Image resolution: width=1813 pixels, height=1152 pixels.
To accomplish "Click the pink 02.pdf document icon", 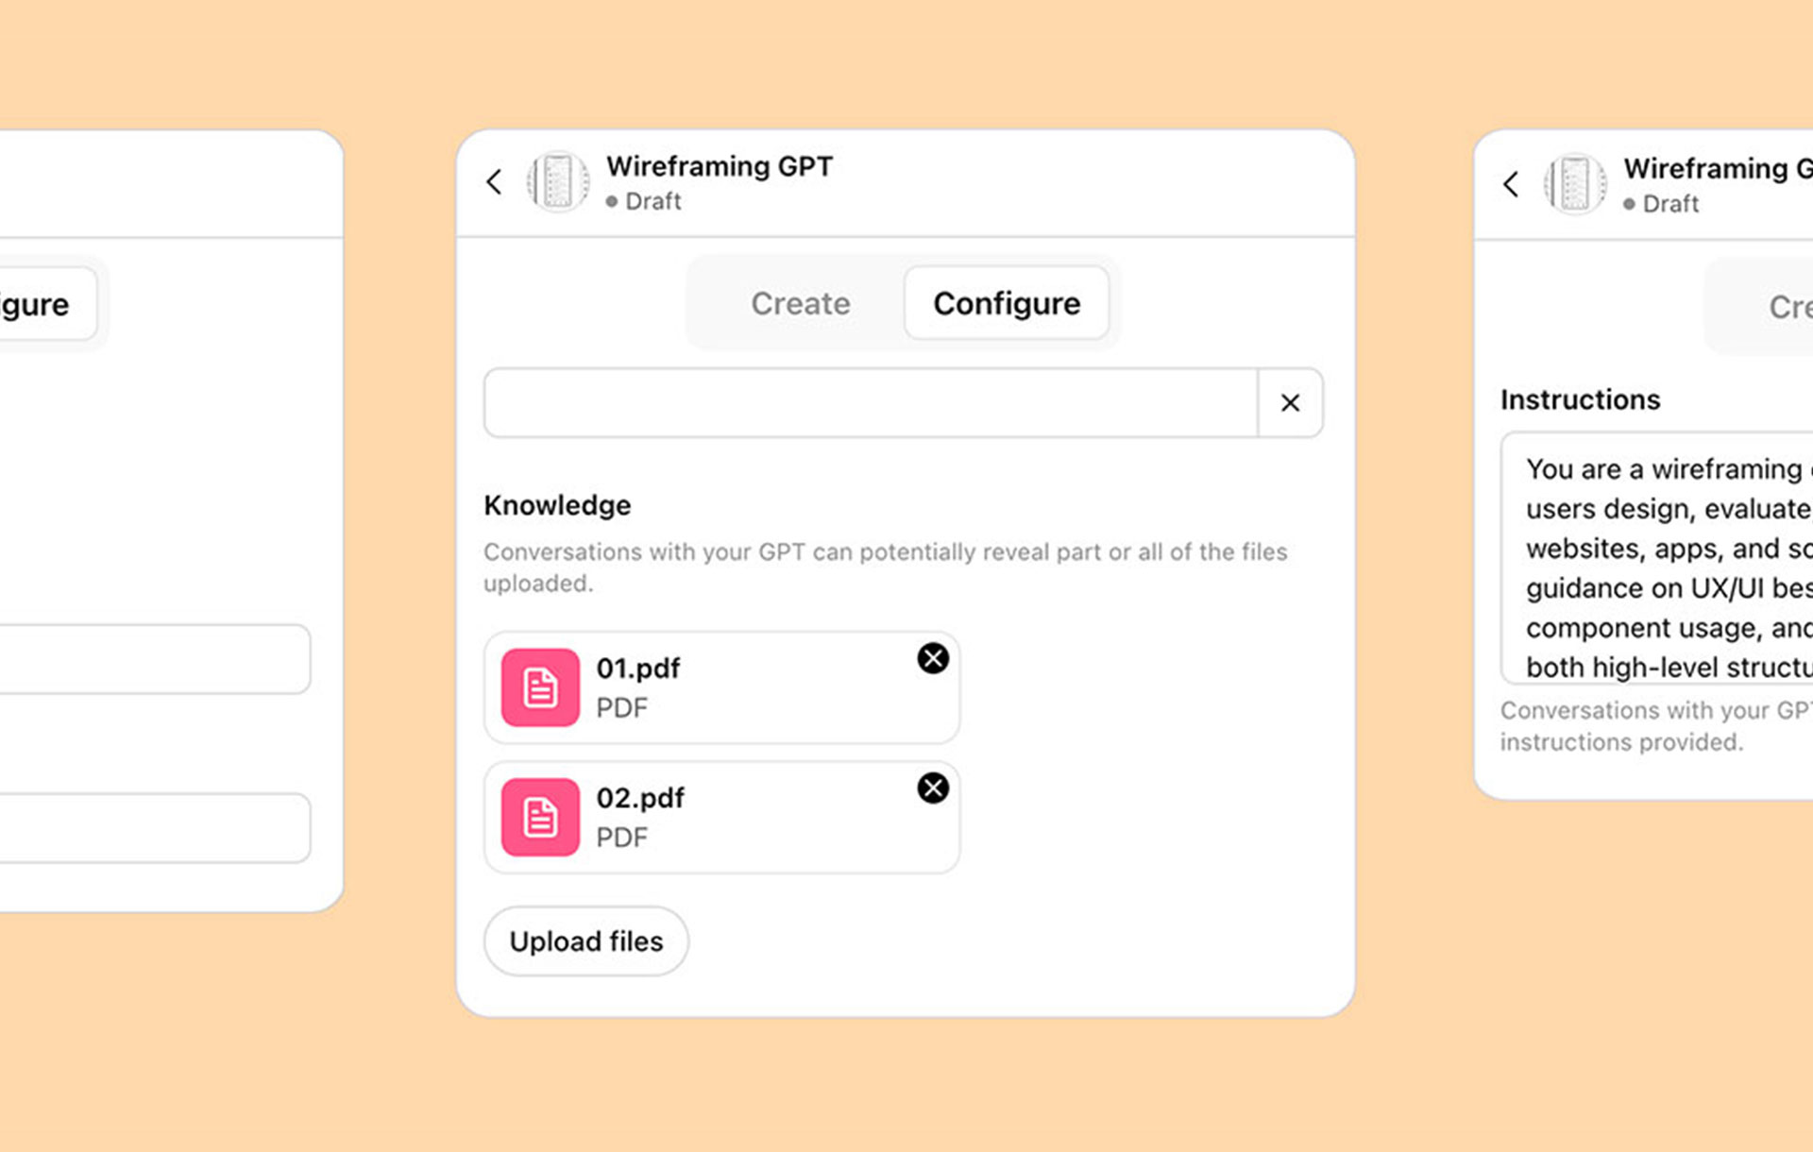I will point(540,817).
